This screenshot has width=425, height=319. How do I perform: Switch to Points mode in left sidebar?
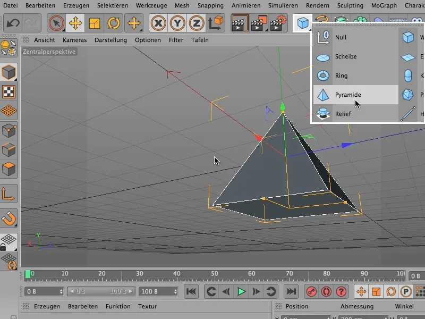tap(9, 130)
